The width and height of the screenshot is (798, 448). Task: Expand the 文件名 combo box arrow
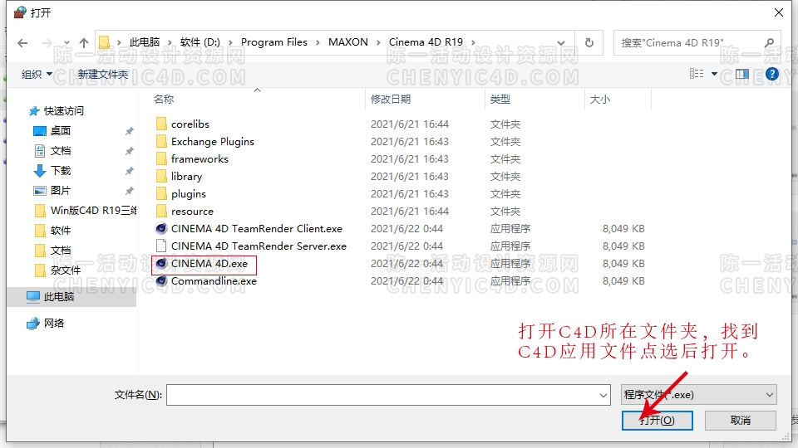click(x=603, y=395)
